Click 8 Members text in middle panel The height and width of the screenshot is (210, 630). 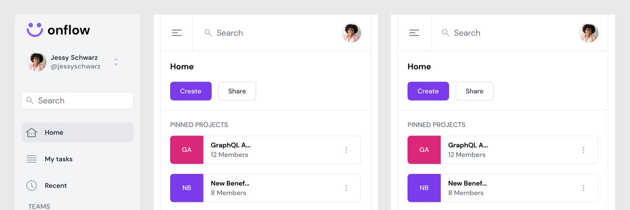[x=228, y=193]
